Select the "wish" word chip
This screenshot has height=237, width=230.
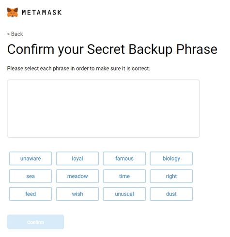point(77,194)
